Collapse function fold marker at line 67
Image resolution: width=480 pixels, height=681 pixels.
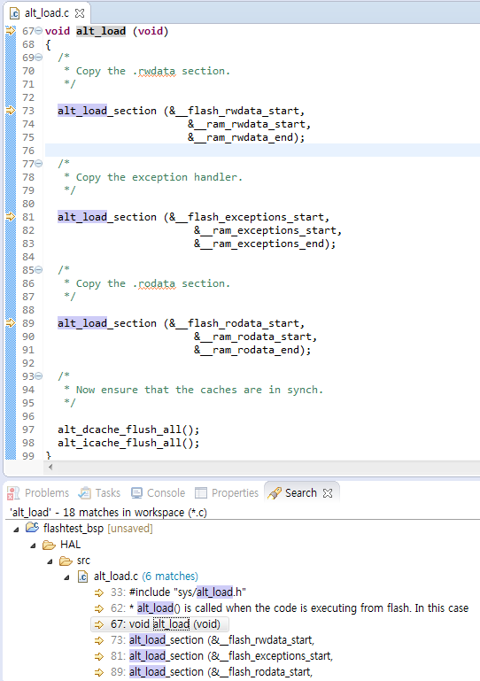(39, 31)
